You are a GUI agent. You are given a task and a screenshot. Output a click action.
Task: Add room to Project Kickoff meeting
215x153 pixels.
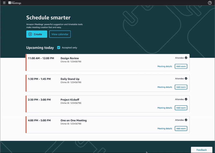pyautogui.click(x=181, y=108)
